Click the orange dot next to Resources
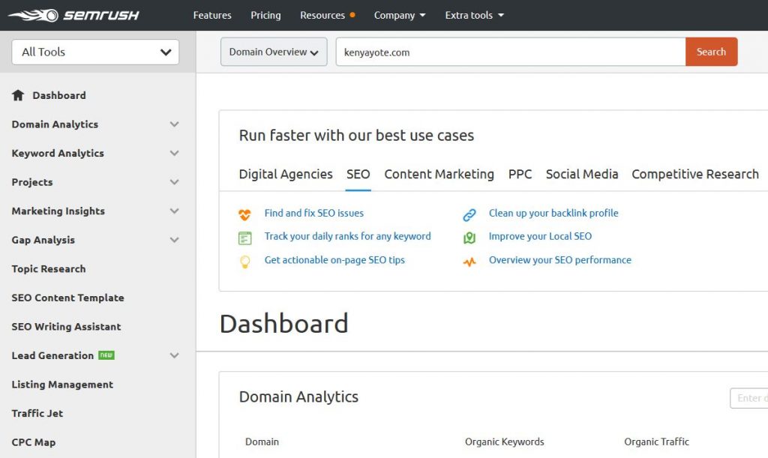 tap(352, 15)
